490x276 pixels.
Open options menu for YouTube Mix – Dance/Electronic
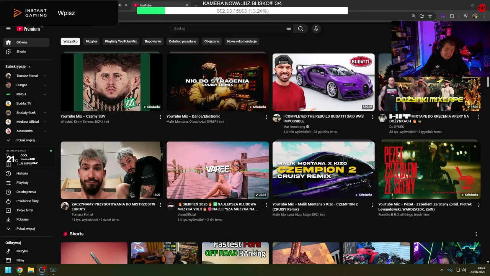click(266, 117)
